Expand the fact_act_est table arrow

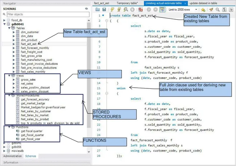click(14, 44)
